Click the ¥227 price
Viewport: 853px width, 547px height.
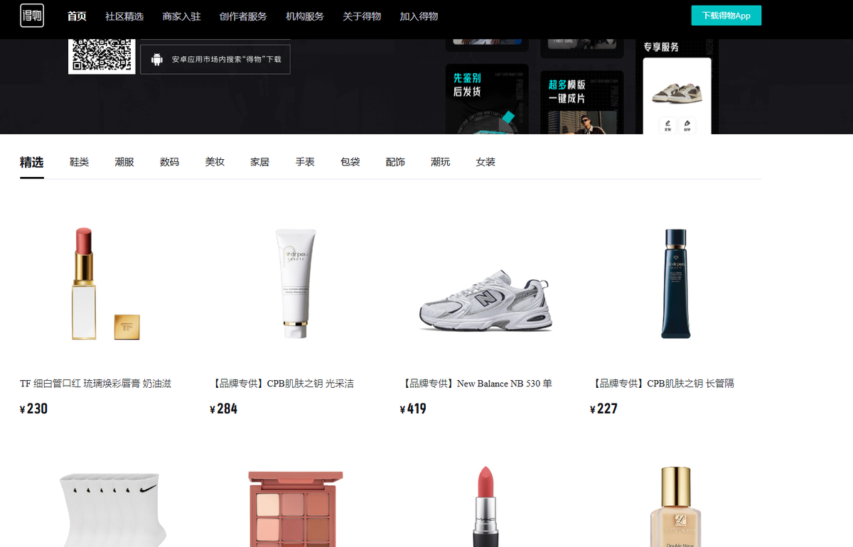603,408
